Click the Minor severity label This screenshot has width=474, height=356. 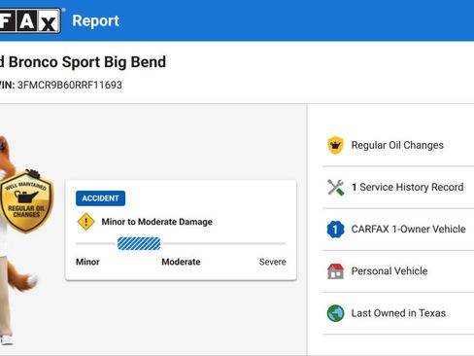(x=87, y=262)
